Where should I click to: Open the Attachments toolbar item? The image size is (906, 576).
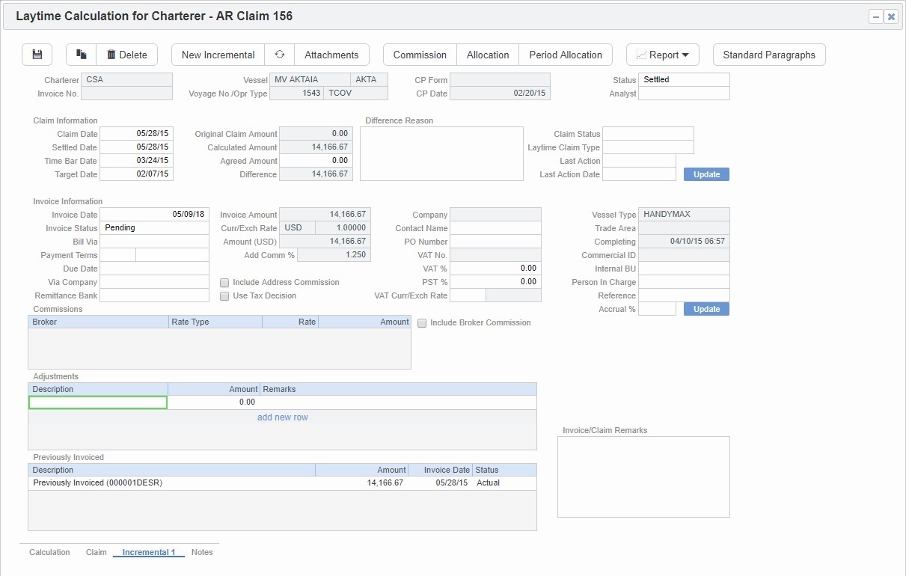point(331,54)
